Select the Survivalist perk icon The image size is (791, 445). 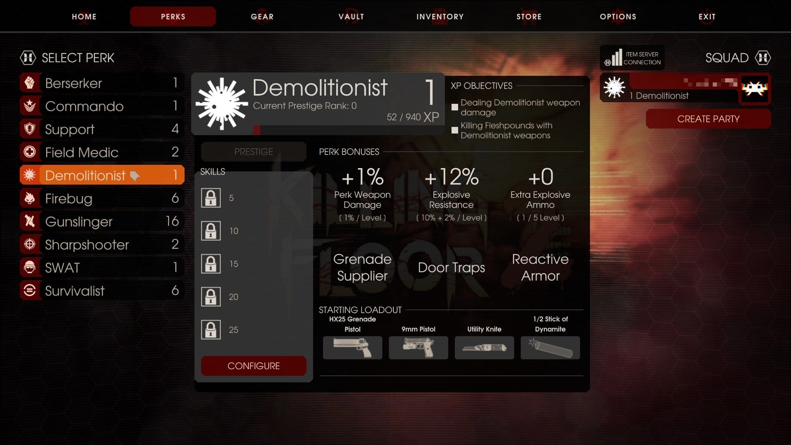point(29,290)
